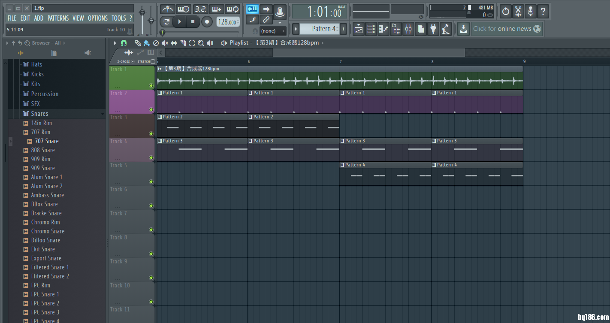Screen dimensions: 610x323
Task: Toggle playlist snap magnet
Action: tap(124, 43)
